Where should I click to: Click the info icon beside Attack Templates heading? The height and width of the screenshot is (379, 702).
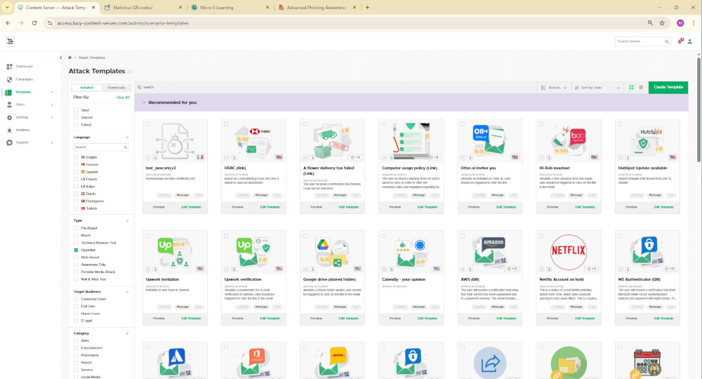[x=130, y=72]
